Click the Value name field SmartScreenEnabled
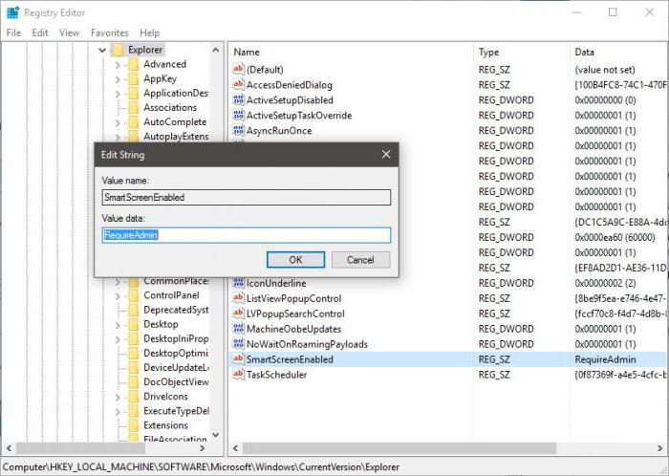The width and height of the screenshot is (669, 476). click(247, 198)
